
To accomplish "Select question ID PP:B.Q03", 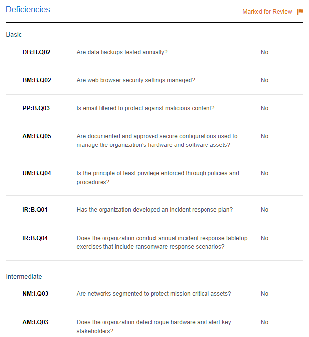I will (36, 108).
